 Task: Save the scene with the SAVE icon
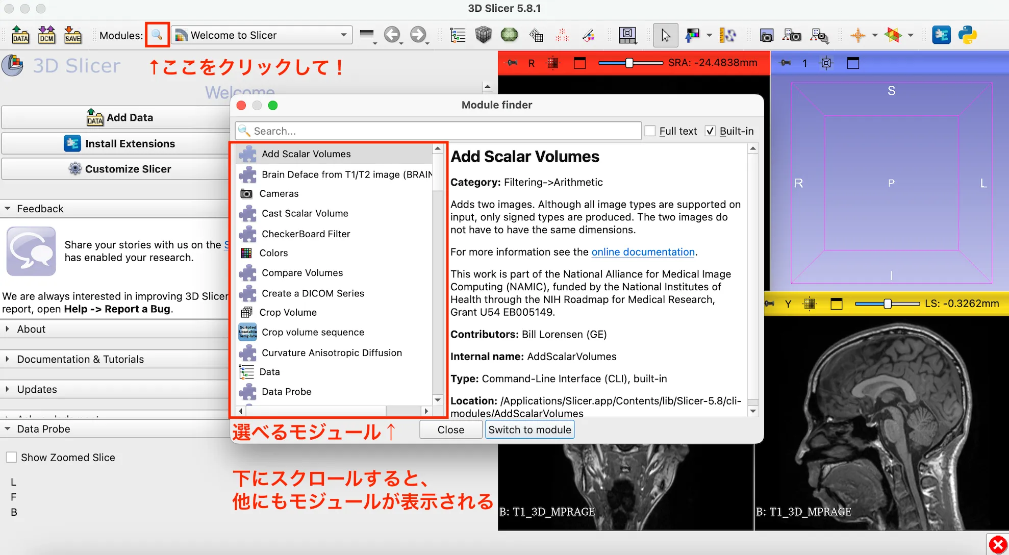pyautogui.click(x=73, y=35)
